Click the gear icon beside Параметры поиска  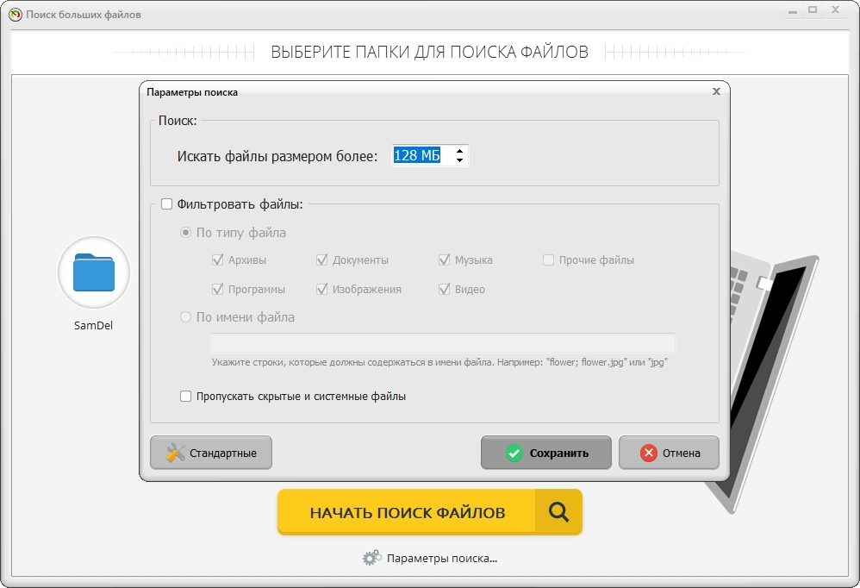pyautogui.click(x=371, y=558)
